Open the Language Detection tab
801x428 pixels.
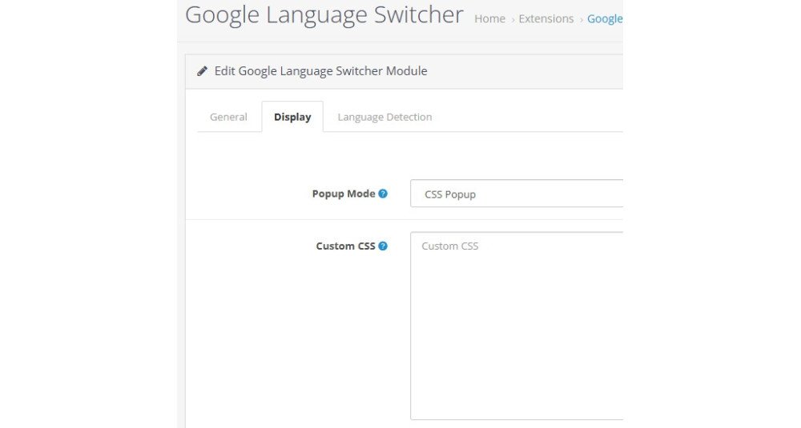pyautogui.click(x=384, y=117)
